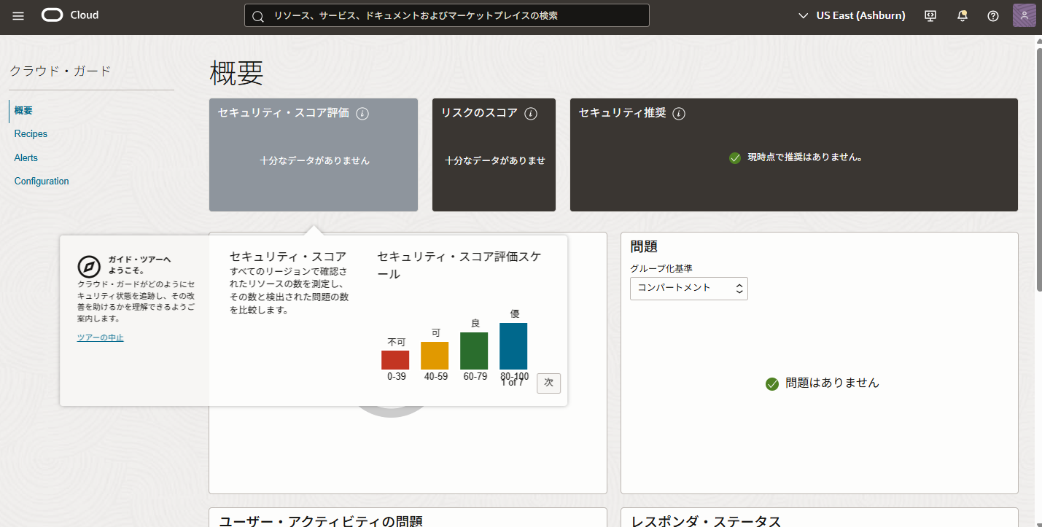Open the Cloud Shell developer tools icon
The image size is (1042, 527).
(x=930, y=15)
